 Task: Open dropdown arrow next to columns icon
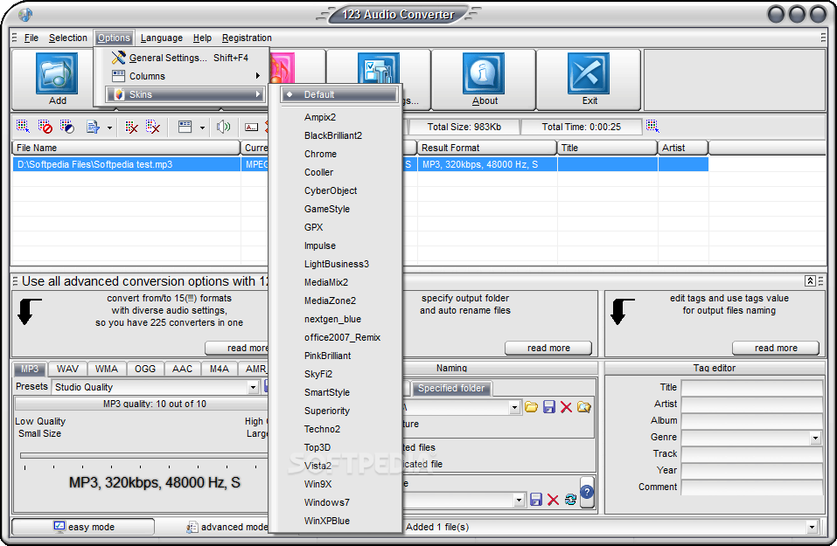click(x=202, y=128)
